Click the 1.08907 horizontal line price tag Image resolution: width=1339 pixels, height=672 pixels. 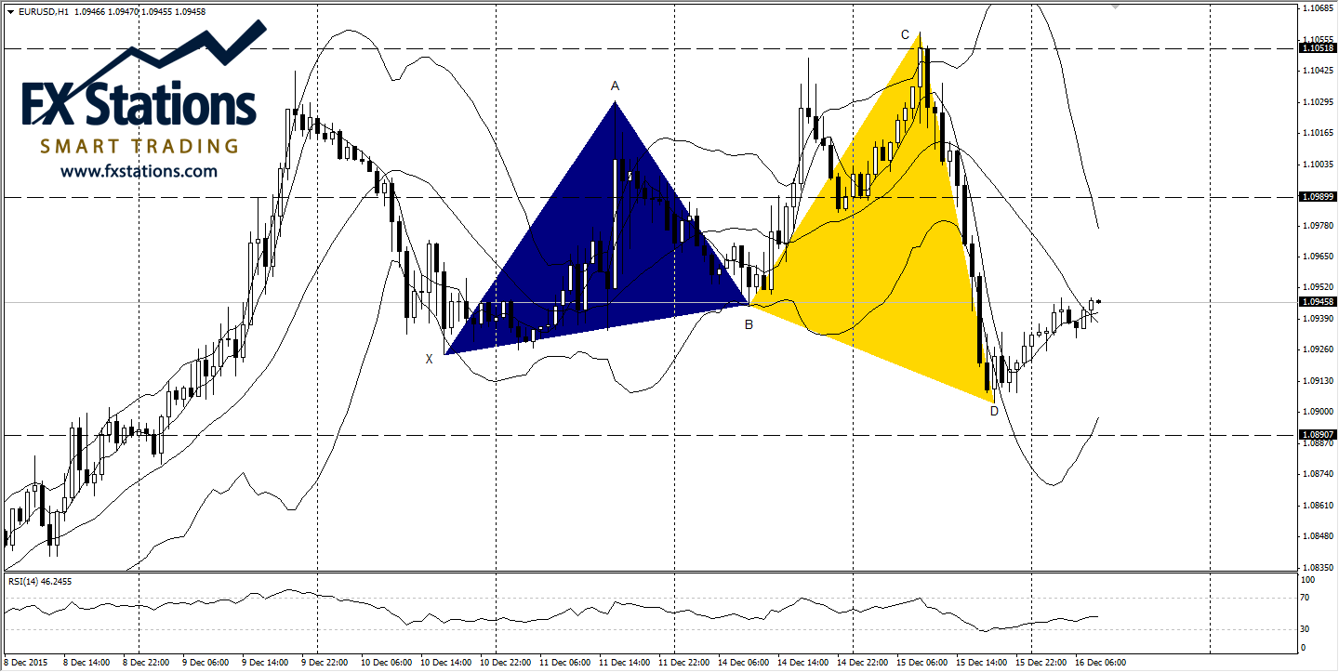click(1317, 435)
